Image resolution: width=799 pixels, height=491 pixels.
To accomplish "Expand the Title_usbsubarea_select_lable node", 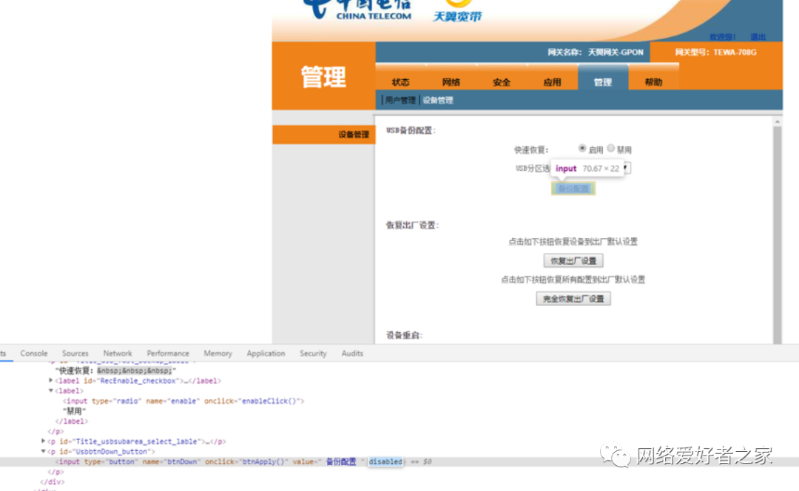I will coord(42,441).
